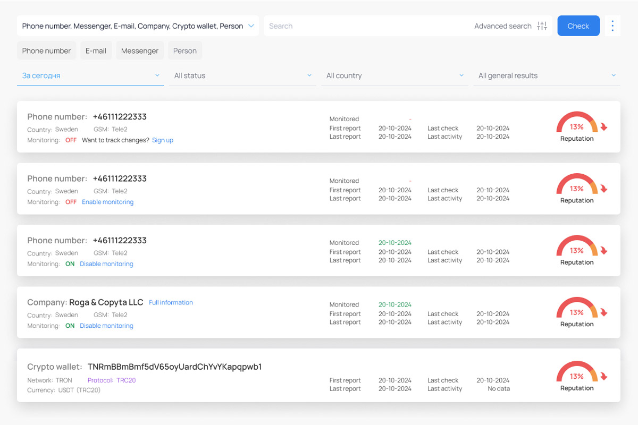Screen dimensions: 638x425
Task: Disable monitoring on the third phone number
Action: 106,264
